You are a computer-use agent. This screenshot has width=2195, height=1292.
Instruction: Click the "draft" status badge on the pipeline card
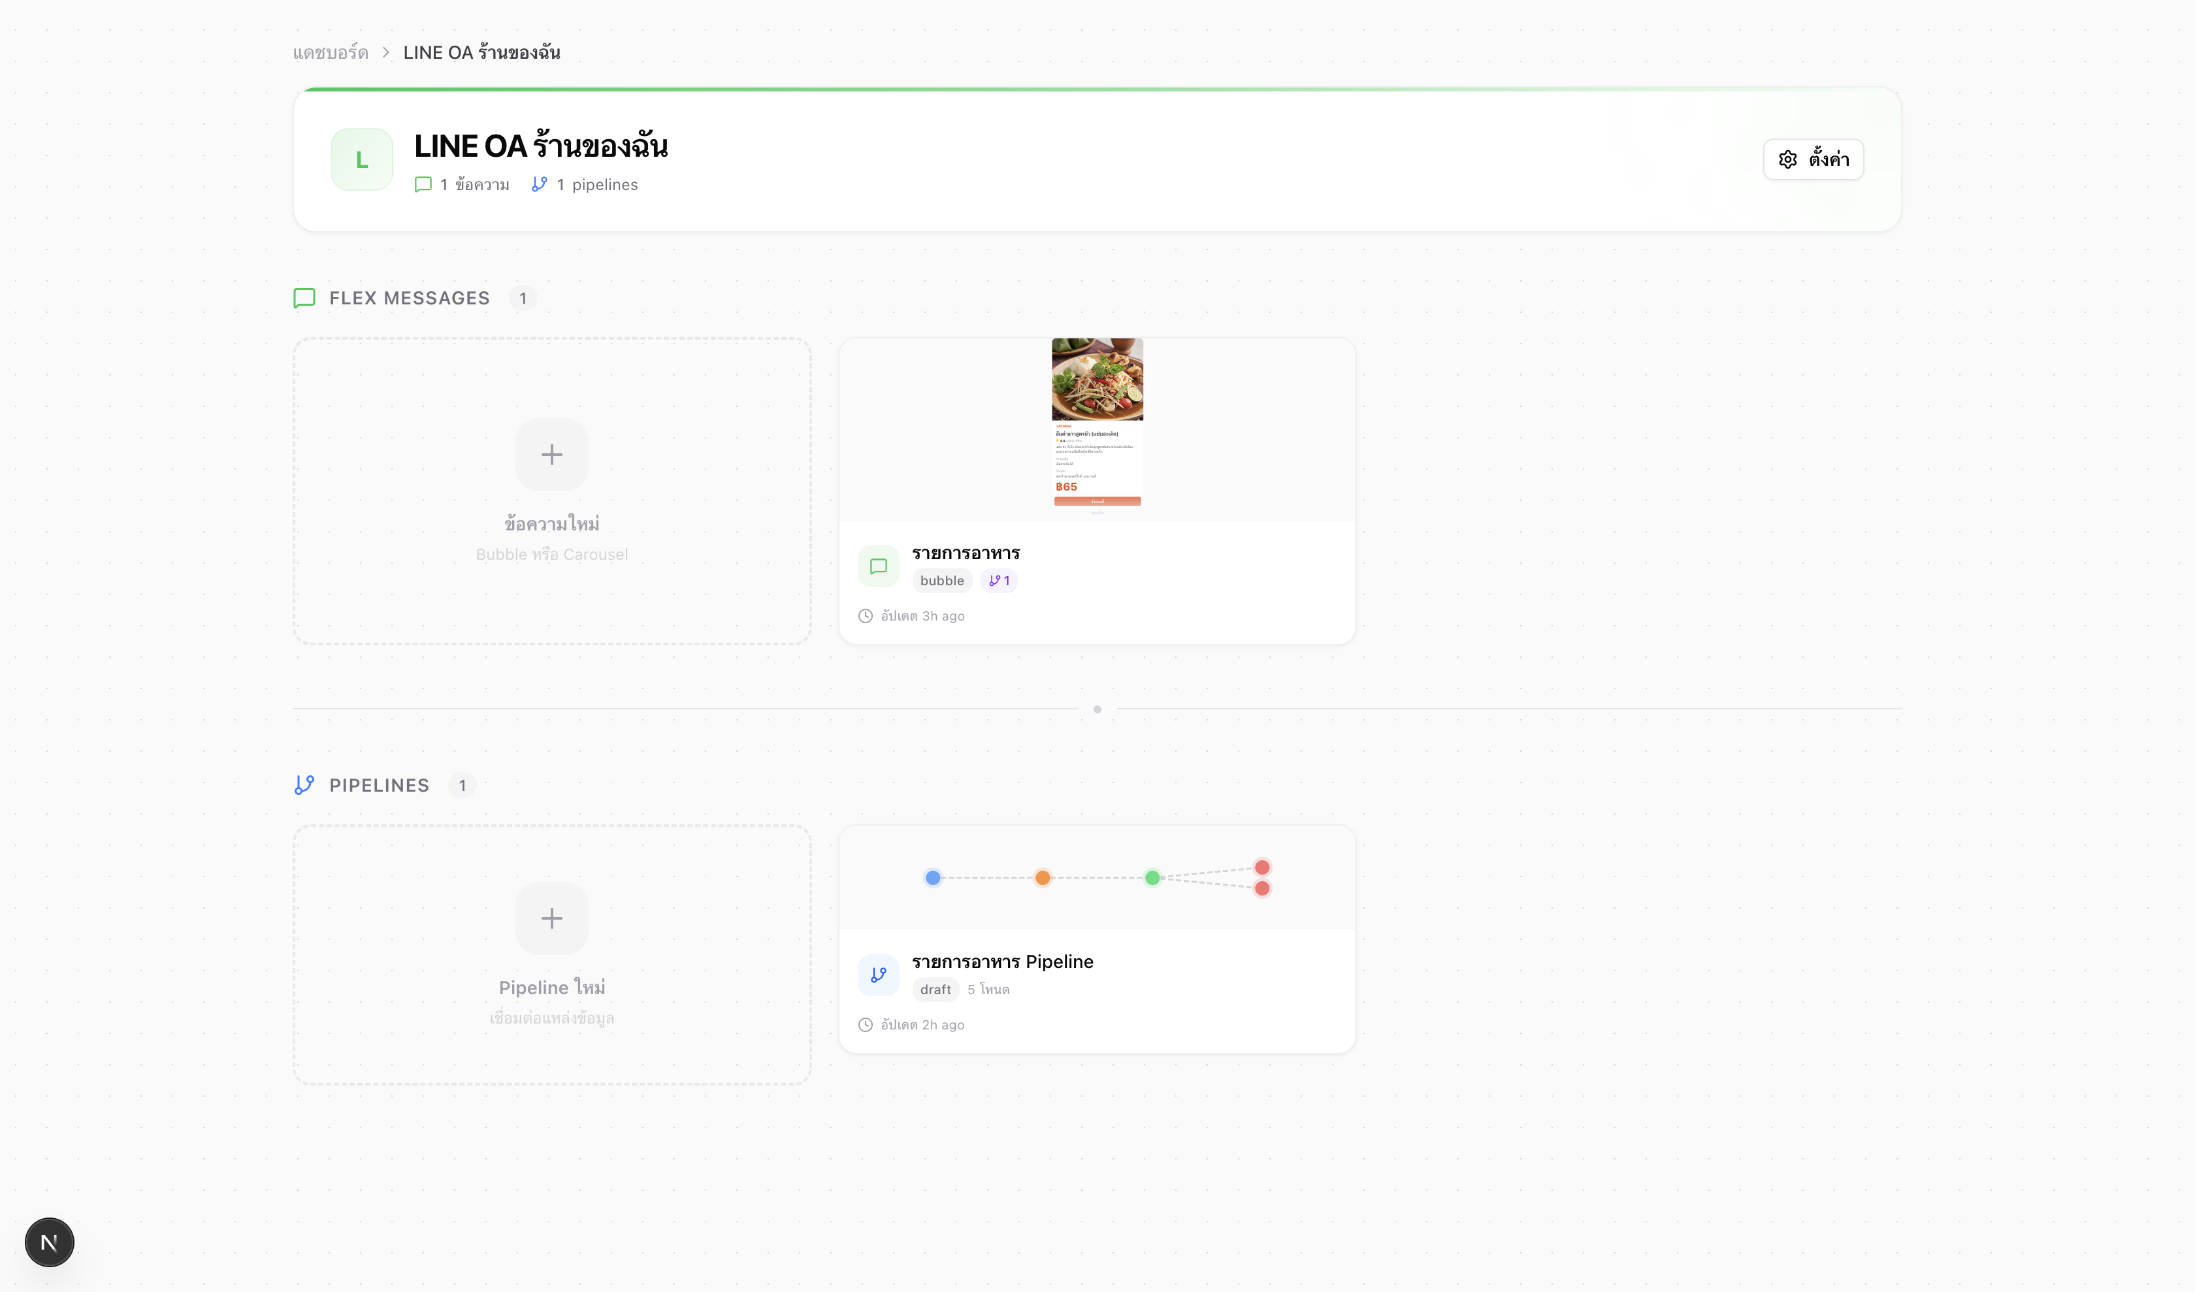point(935,989)
